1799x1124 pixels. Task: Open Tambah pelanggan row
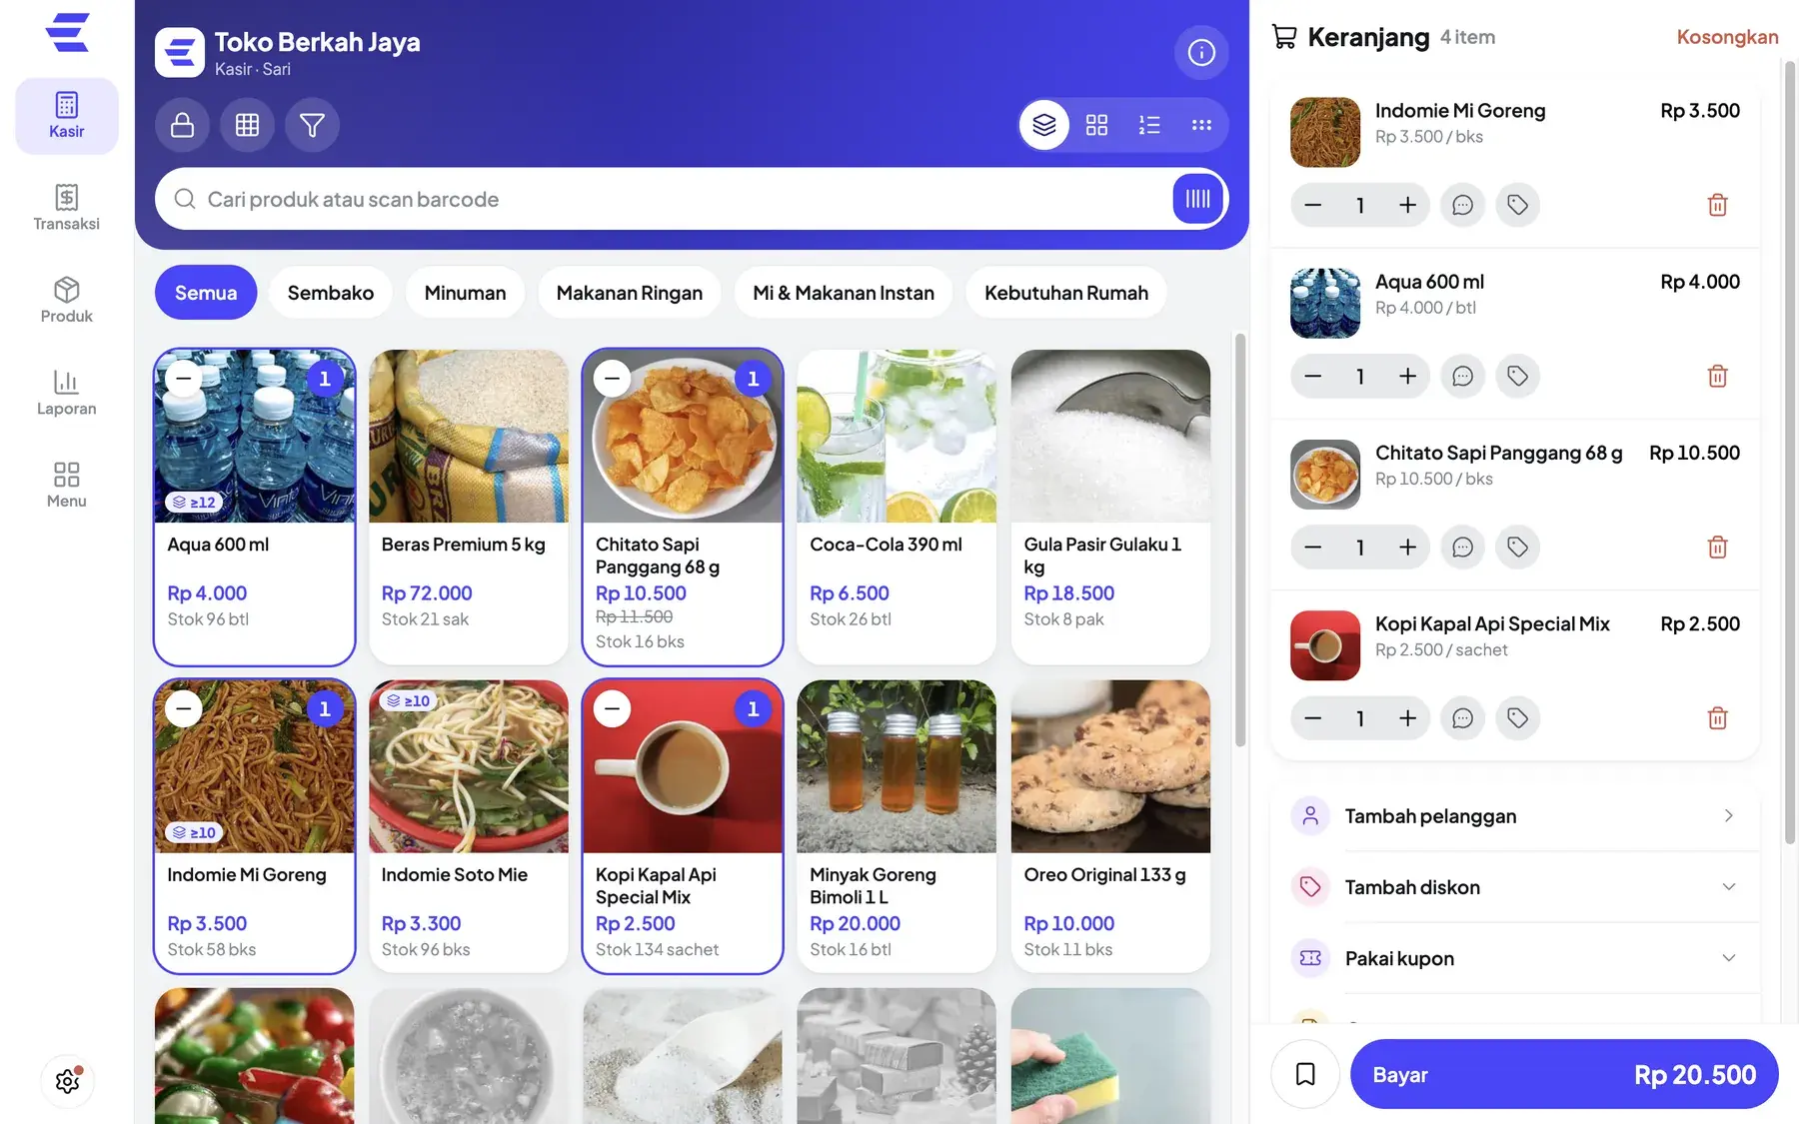point(1515,816)
